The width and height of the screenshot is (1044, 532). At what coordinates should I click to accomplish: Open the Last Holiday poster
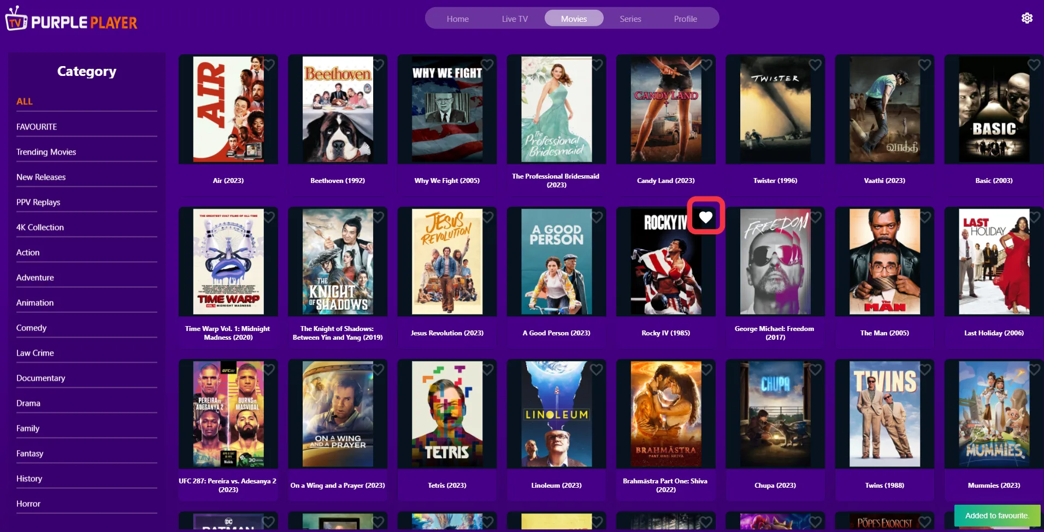click(994, 262)
